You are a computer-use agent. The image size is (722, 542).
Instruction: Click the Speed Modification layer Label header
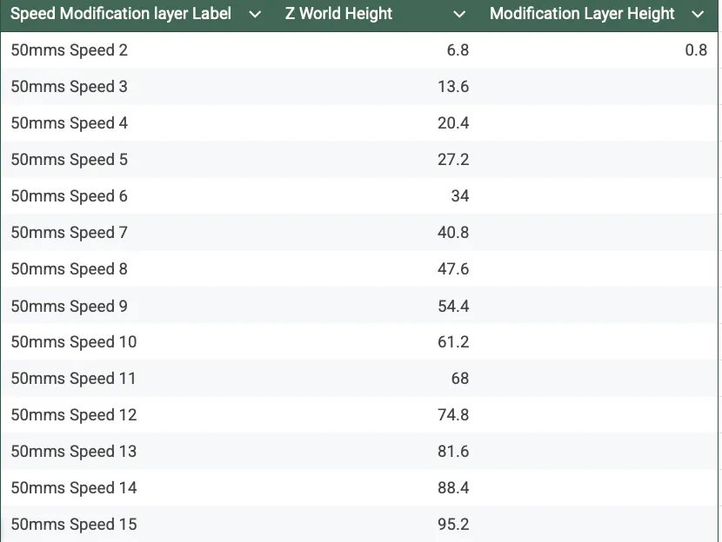(x=120, y=14)
